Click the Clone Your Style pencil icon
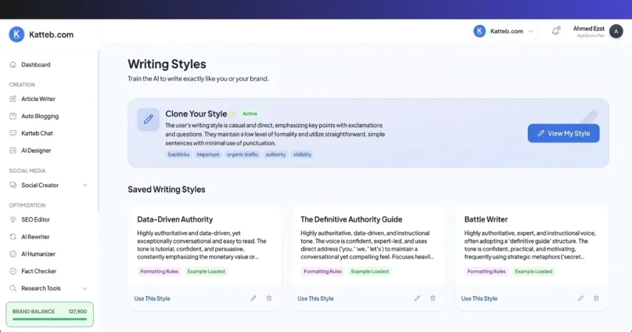 point(148,119)
